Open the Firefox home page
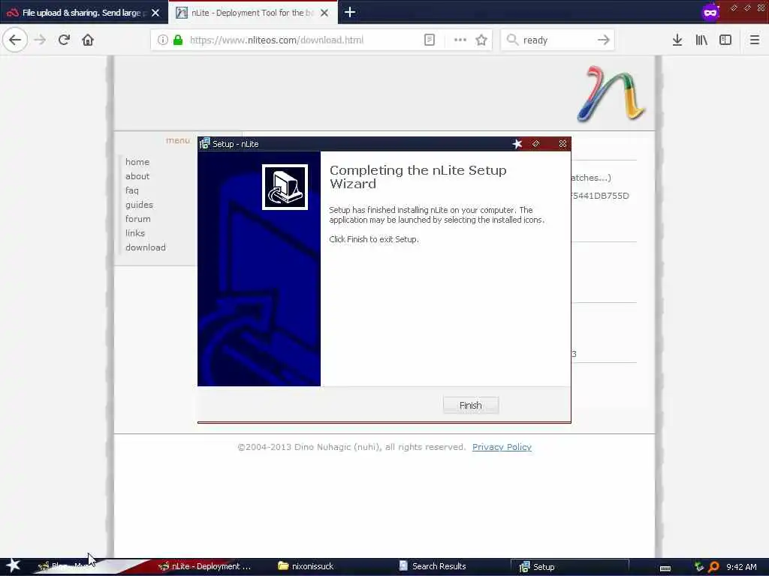The width and height of the screenshot is (769, 576). (88, 40)
